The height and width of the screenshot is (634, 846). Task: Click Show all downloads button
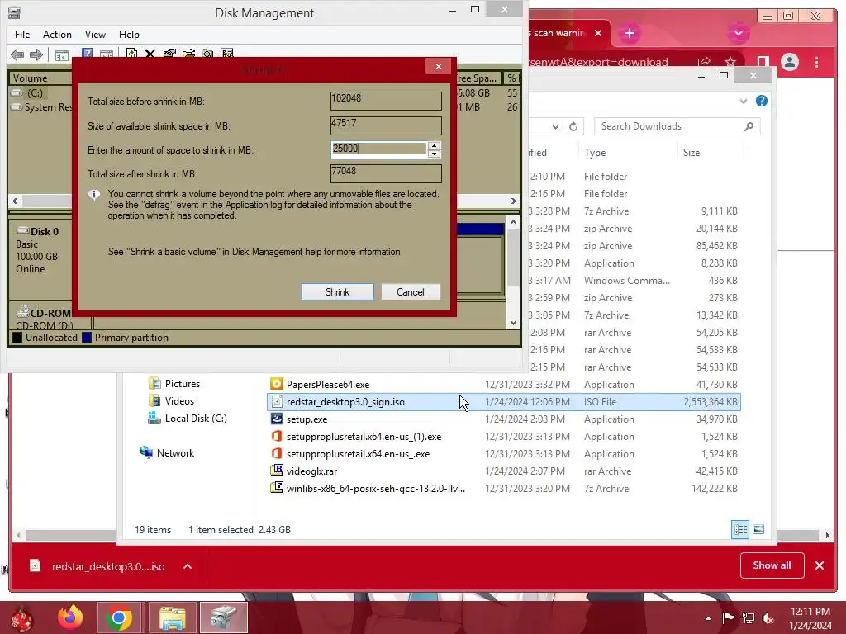click(772, 565)
